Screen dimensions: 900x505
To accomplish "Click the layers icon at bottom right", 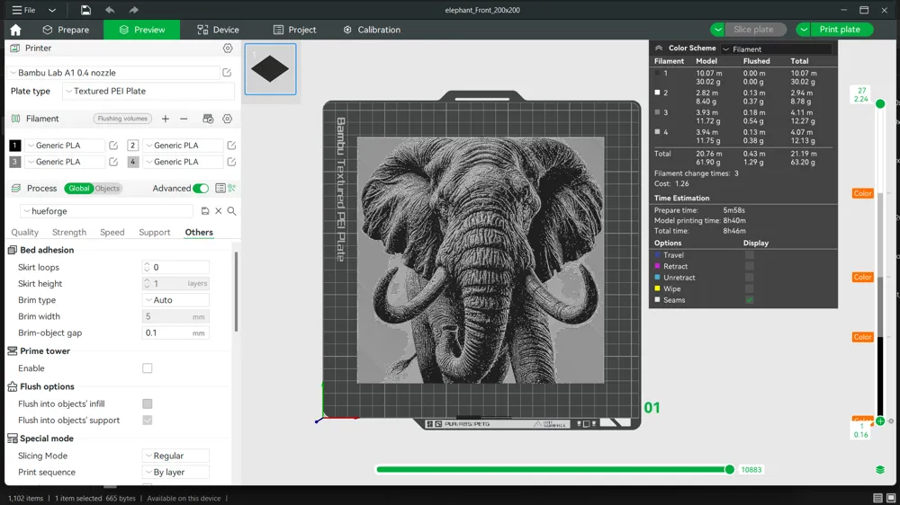I will [880, 469].
